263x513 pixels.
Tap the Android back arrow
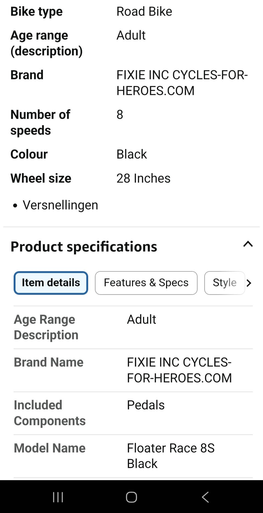coord(205,497)
